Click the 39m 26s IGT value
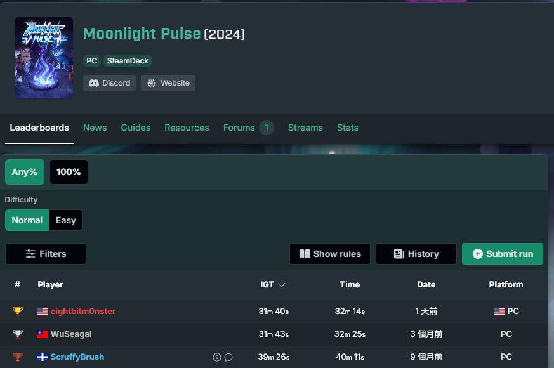554x368 pixels. tap(274, 357)
